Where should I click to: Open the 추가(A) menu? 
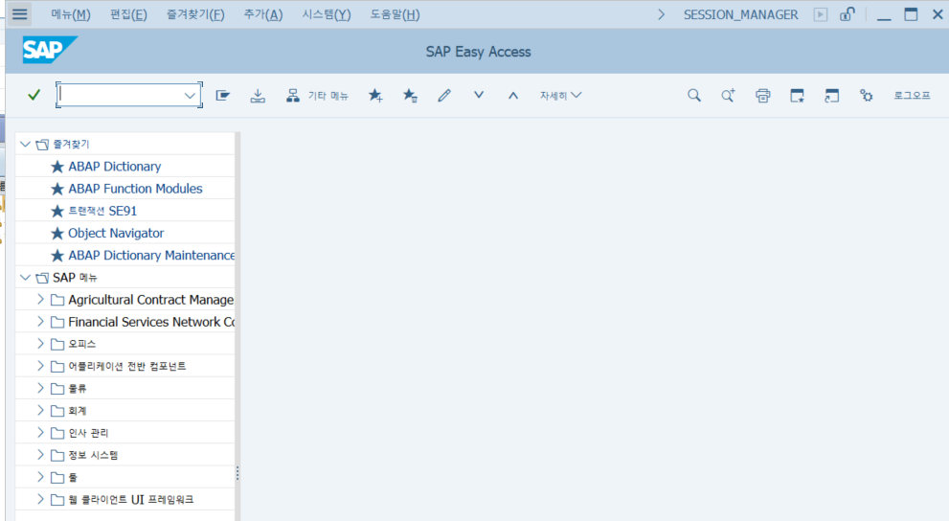pyautogui.click(x=263, y=14)
